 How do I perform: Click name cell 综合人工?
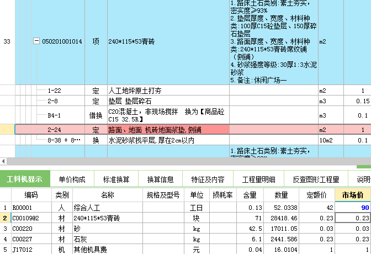tap(108, 208)
